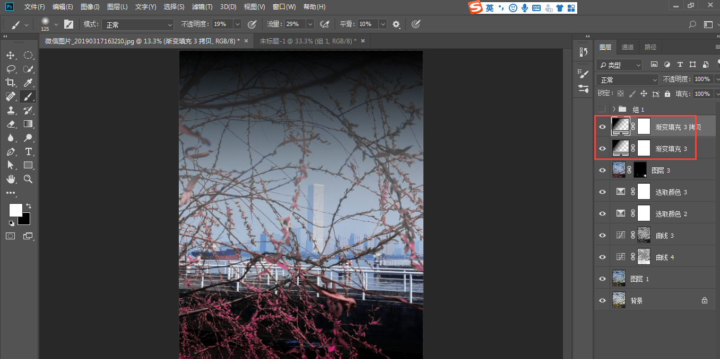This screenshot has height=359, width=720.
Task: Select the Clone Stamp tool
Action: pos(11,110)
